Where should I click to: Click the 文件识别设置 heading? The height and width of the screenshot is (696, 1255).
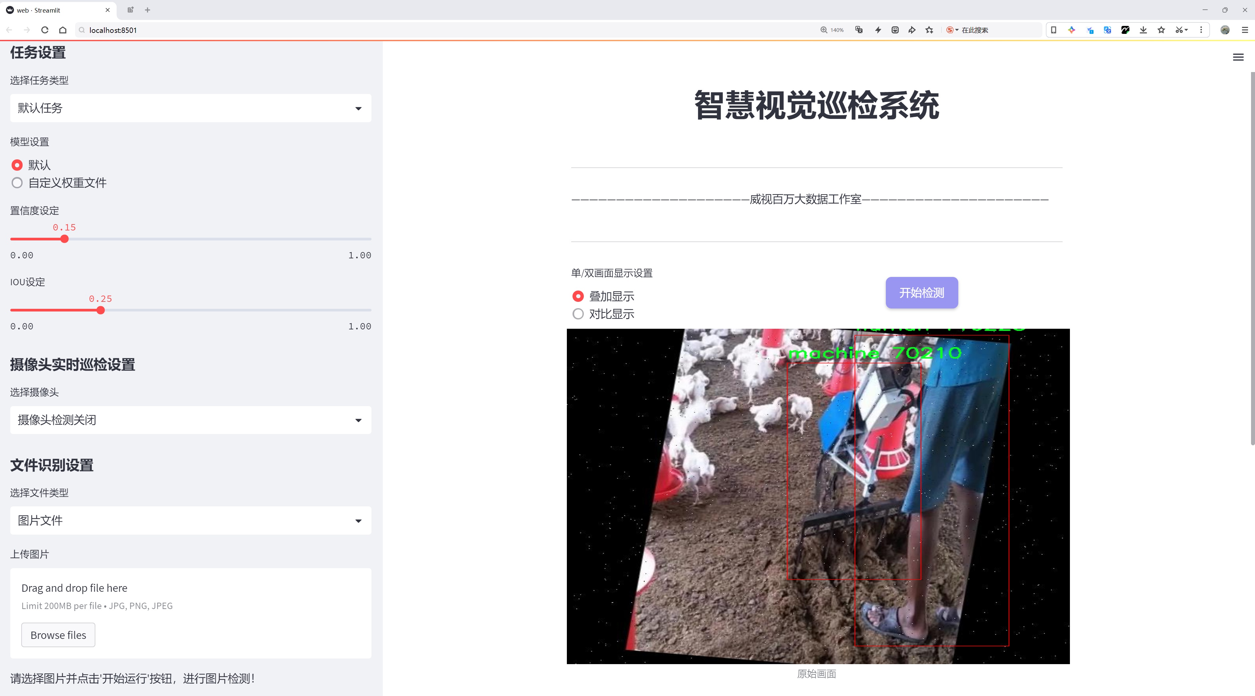(52, 465)
